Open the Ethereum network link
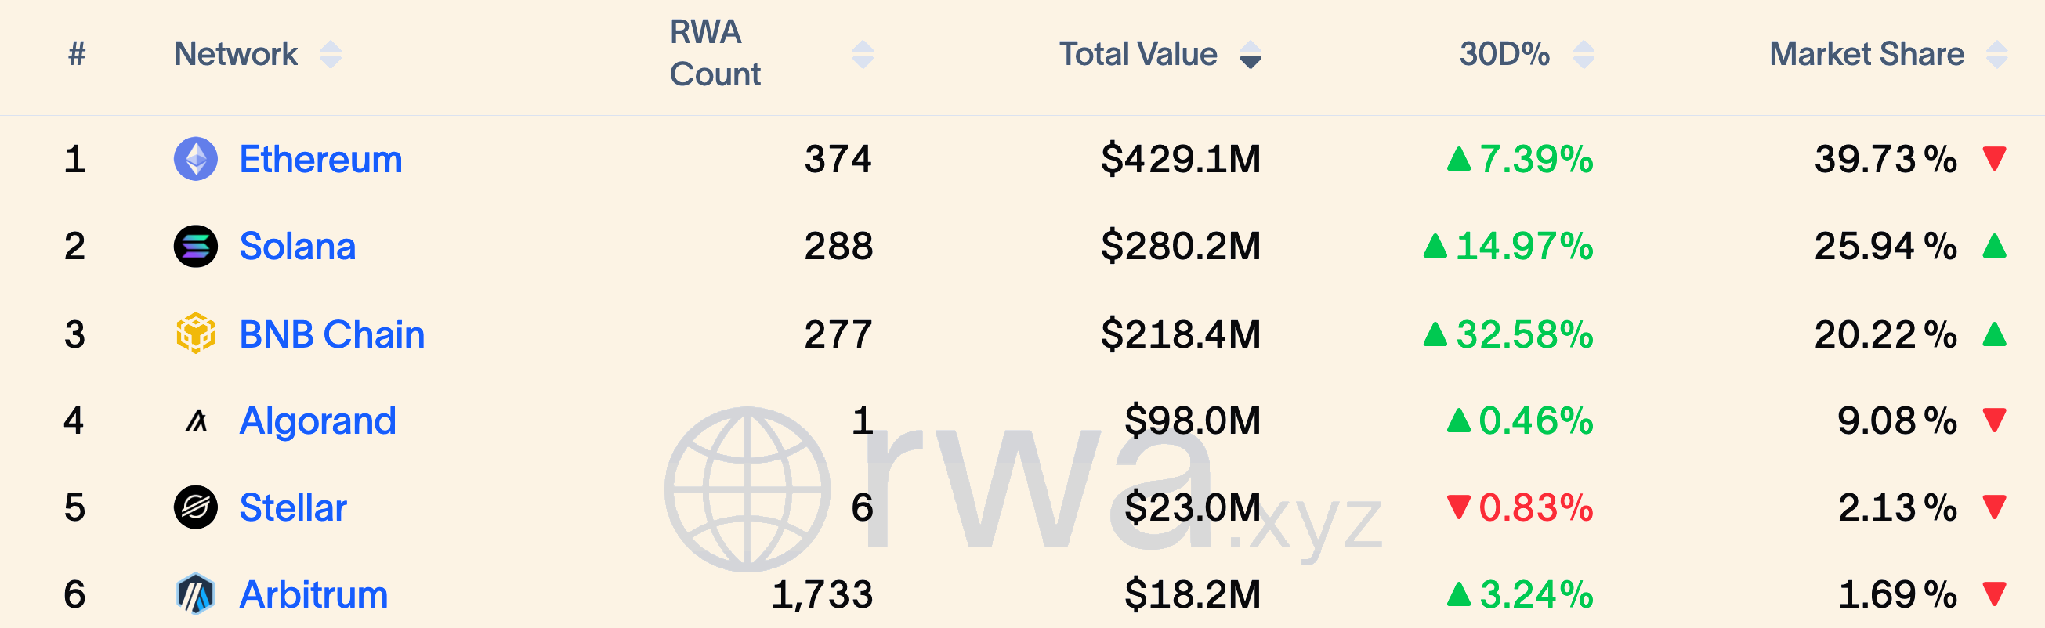 pos(320,160)
